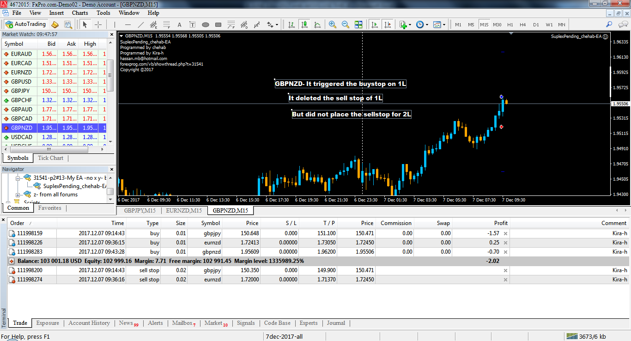Delete the eurnzd sell stop order via X
The height and width of the screenshot is (341, 631).
[x=505, y=280]
